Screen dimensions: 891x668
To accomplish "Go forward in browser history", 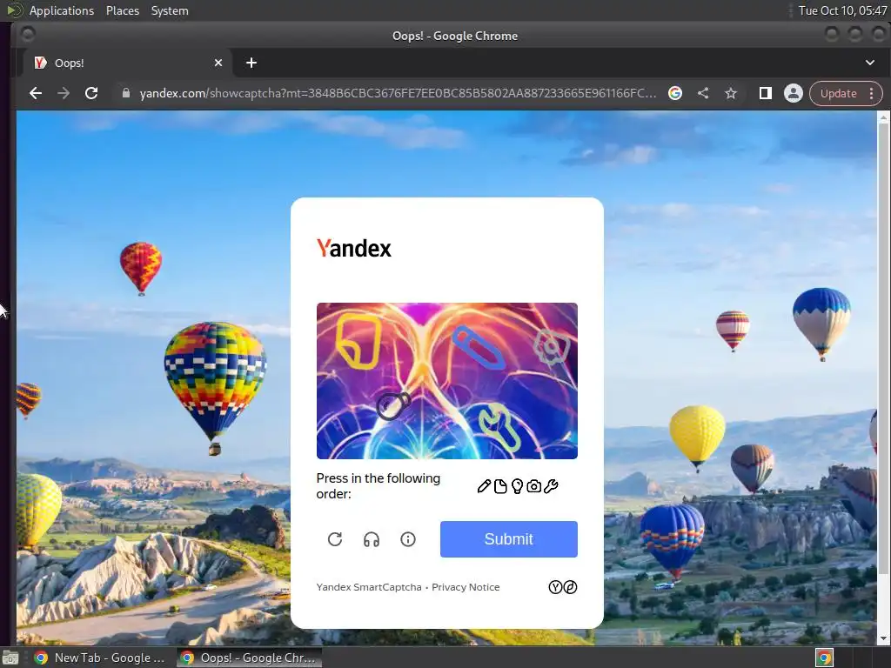I will point(63,93).
